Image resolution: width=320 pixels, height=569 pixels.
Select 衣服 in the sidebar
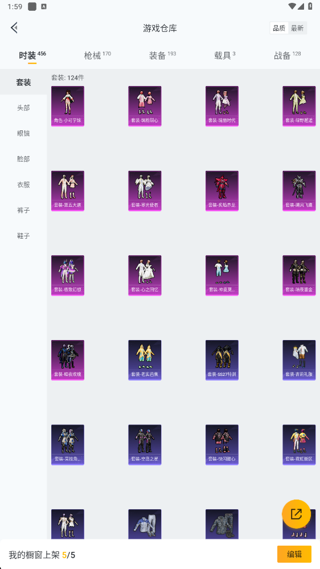[23, 185]
